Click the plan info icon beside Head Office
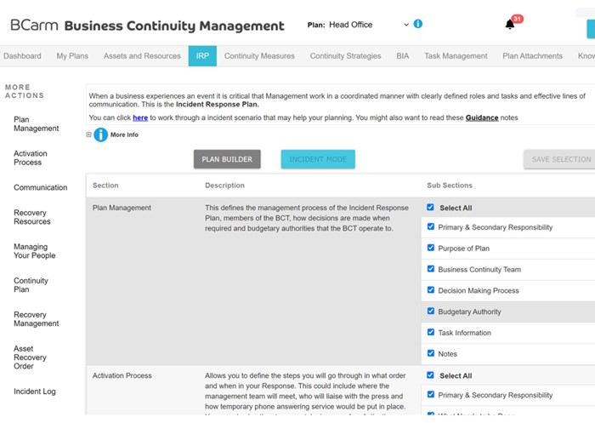595x423 pixels. coord(418,24)
